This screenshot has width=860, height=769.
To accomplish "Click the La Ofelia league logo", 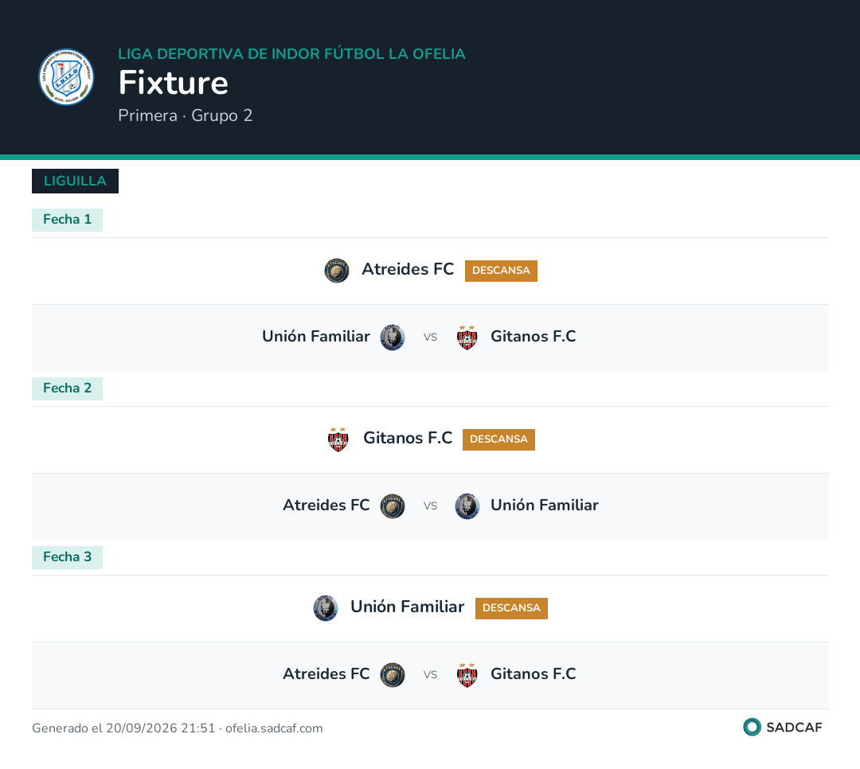I will coord(66,76).
